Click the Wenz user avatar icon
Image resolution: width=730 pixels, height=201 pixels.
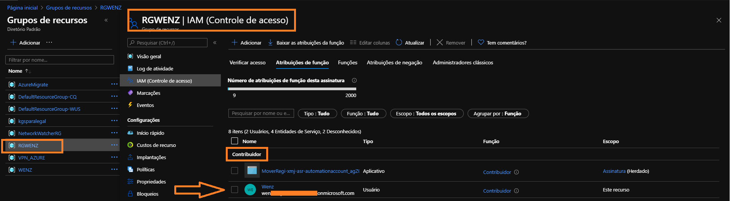point(250,190)
